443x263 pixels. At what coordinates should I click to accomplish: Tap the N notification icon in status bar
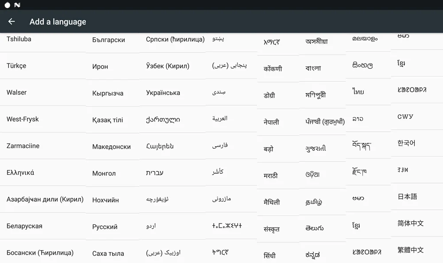17,5
